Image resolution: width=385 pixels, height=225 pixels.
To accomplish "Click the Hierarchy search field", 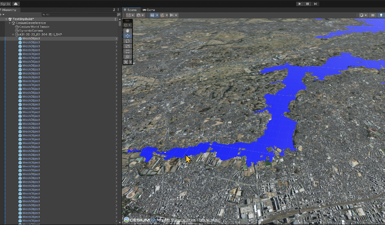I will pos(79,14).
